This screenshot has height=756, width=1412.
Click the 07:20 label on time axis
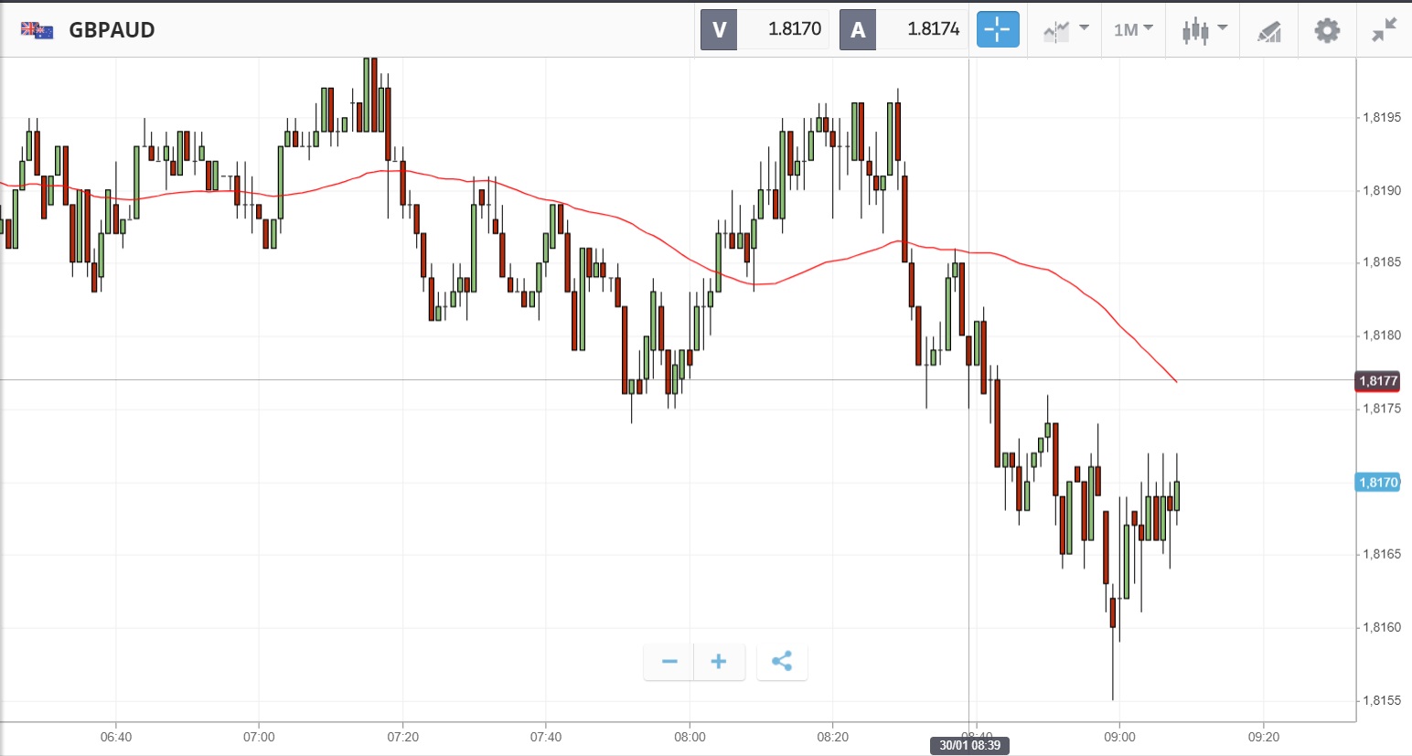pyautogui.click(x=402, y=737)
